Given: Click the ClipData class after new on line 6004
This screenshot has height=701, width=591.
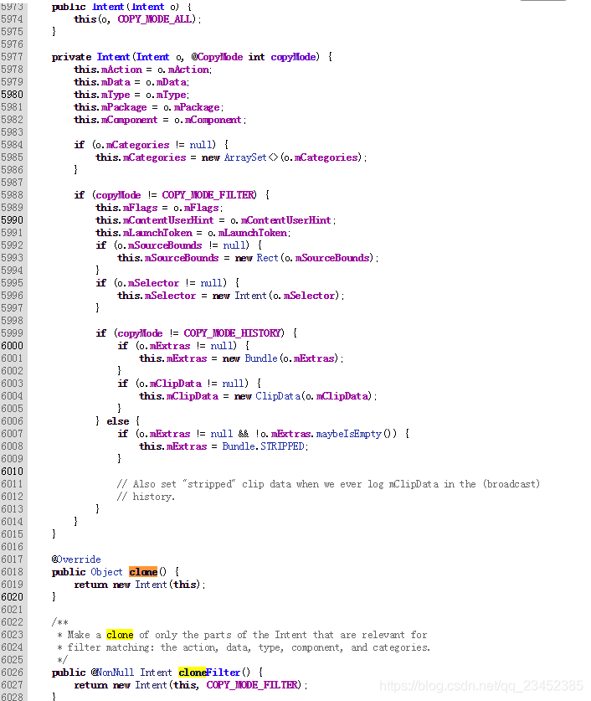Looking at the screenshot, I should click(278, 396).
